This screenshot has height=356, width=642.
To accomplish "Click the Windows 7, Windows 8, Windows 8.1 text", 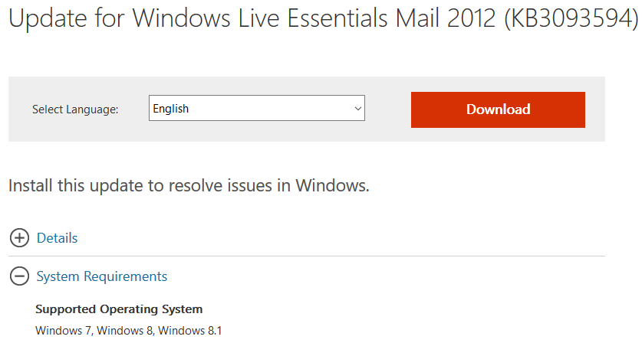I will point(129,330).
